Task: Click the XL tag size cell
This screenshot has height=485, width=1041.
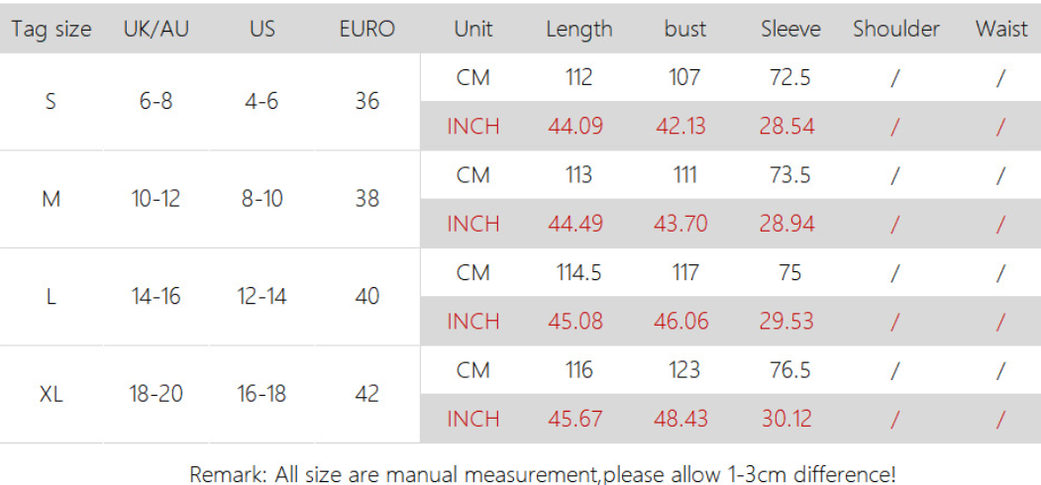Action: point(52,394)
